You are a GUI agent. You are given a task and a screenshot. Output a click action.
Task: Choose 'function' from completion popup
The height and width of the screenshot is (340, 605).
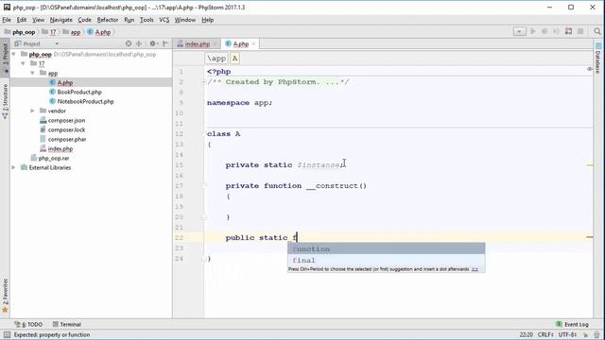[387, 249]
